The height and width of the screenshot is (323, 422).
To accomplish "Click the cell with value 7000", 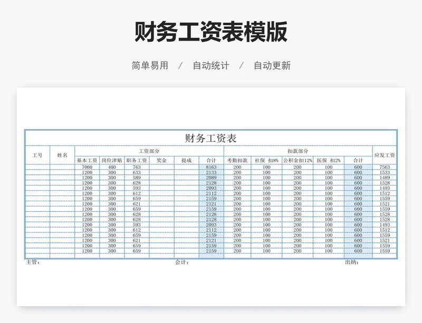I will (87, 167).
